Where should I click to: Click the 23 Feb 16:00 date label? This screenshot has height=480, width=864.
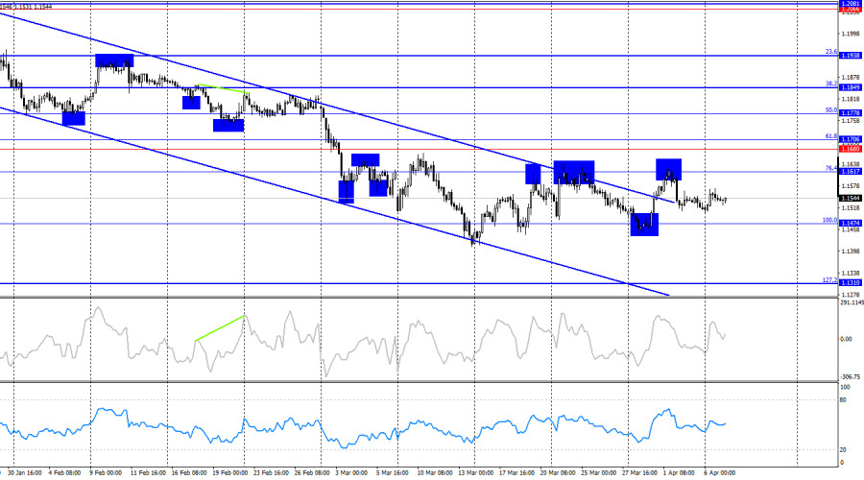[x=271, y=473]
